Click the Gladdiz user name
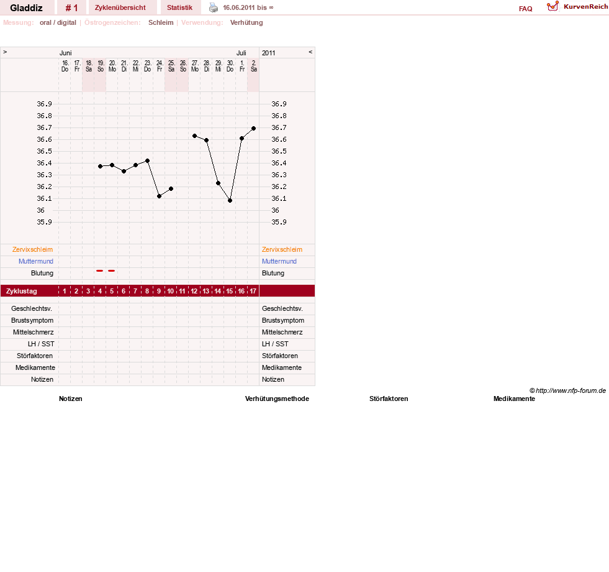This screenshot has height=572, width=609. tap(27, 8)
